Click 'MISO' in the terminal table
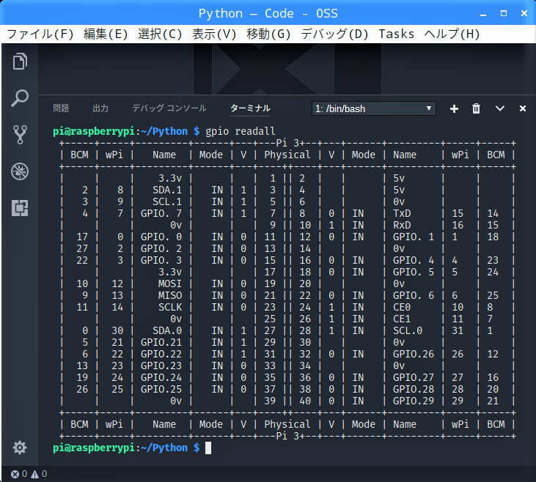Screen dimensions: 536x482 [170, 295]
